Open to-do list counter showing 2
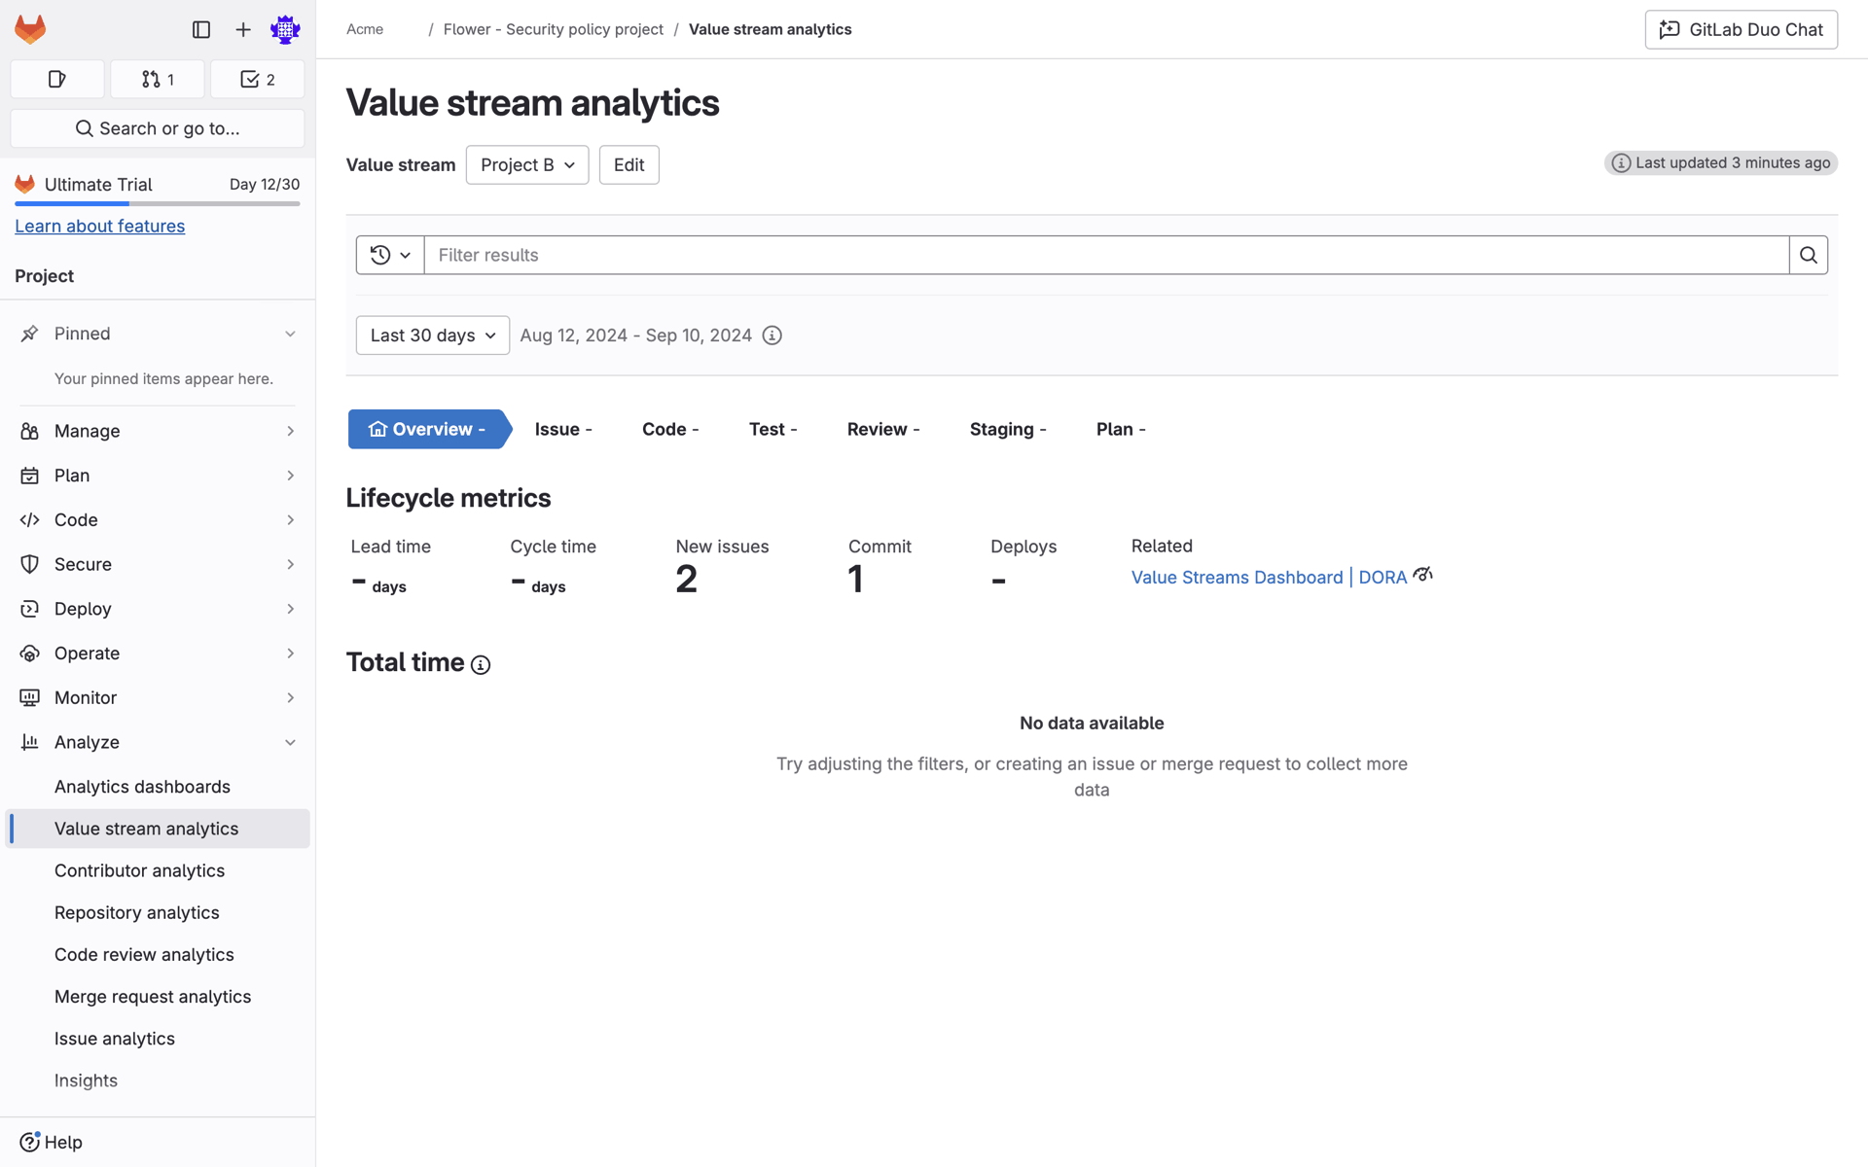Screen dimensions: 1868x1167 (x=258, y=80)
